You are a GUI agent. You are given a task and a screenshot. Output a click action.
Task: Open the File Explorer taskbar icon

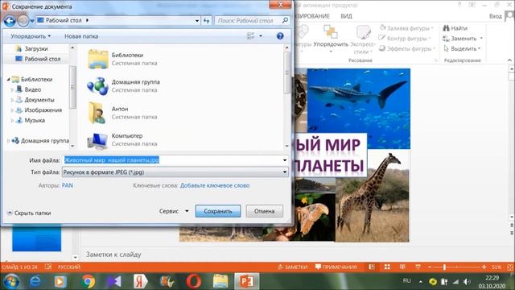pyautogui.click(x=220, y=281)
